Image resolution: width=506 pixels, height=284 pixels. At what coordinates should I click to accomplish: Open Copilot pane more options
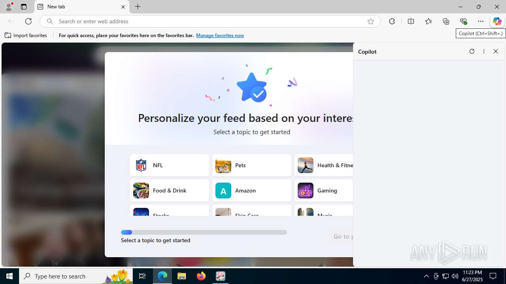tap(483, 51)
